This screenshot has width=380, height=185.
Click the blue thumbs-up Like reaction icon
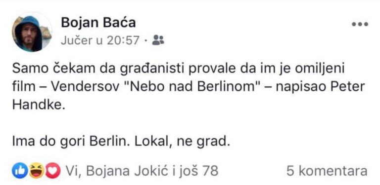(x=20, y=171)
